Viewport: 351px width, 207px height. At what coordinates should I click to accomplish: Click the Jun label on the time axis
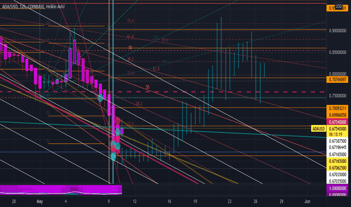point(307,201)
